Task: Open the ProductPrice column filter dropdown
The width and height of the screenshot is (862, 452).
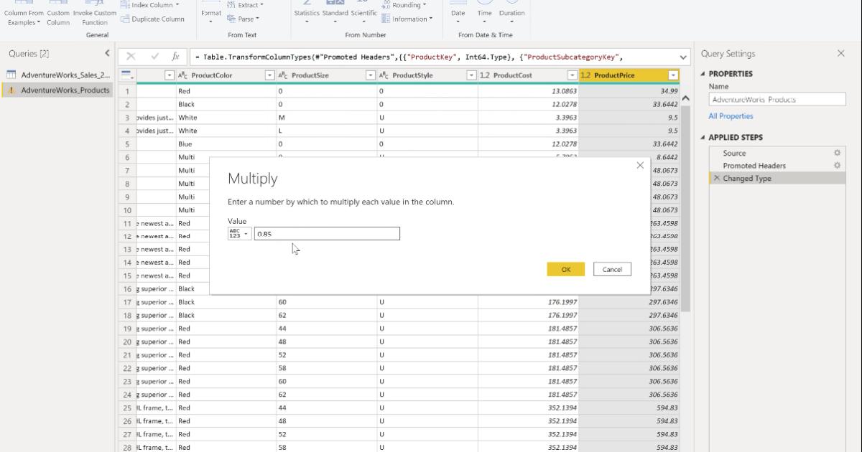Action: 672,75
